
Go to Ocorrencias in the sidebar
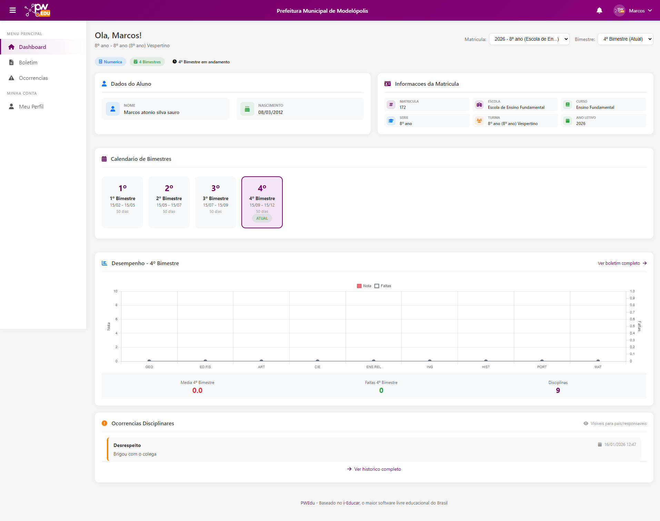pyautogui.click(x=33, y=78)
